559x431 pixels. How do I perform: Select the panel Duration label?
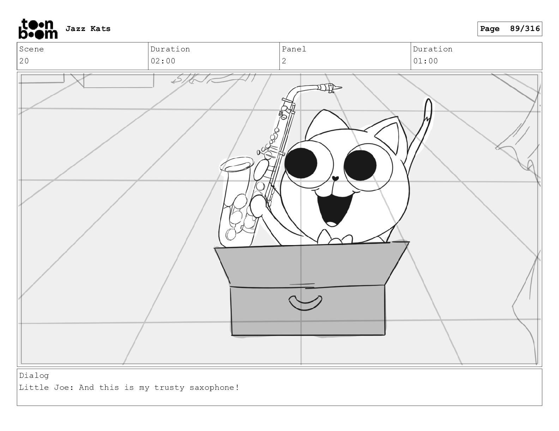click(433, 49)
